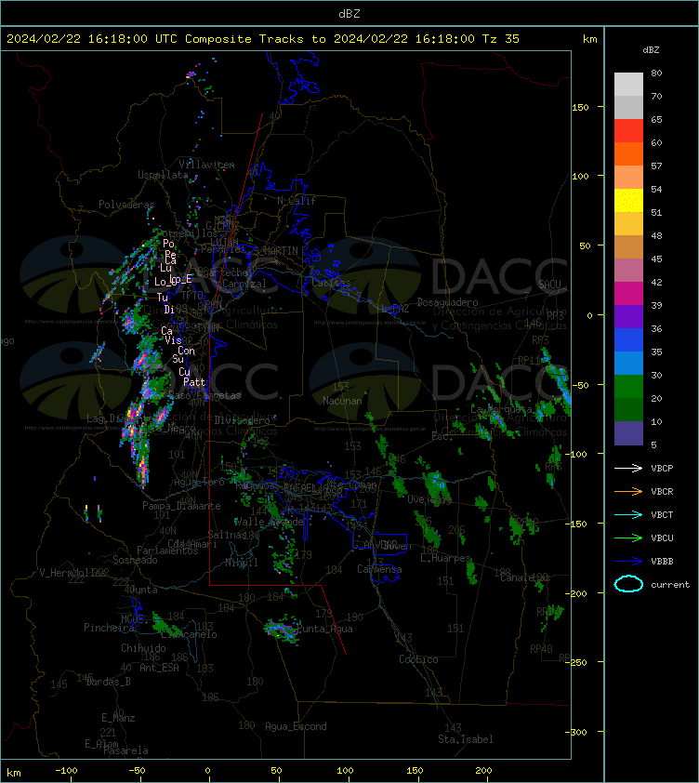The image size is (699, 783).
Task: Click the 'Chihuido' map label
Action: [143, 648]
